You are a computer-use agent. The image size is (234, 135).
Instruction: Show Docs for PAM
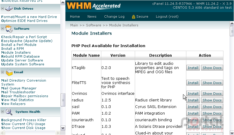point(212,113)
